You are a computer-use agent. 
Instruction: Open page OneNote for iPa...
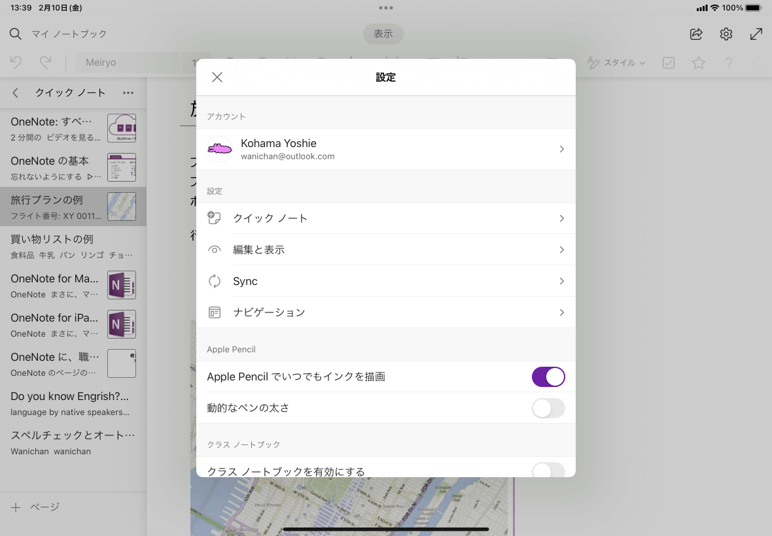coord(73,325)
